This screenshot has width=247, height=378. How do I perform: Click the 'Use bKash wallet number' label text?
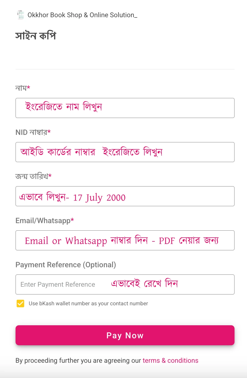88,303
